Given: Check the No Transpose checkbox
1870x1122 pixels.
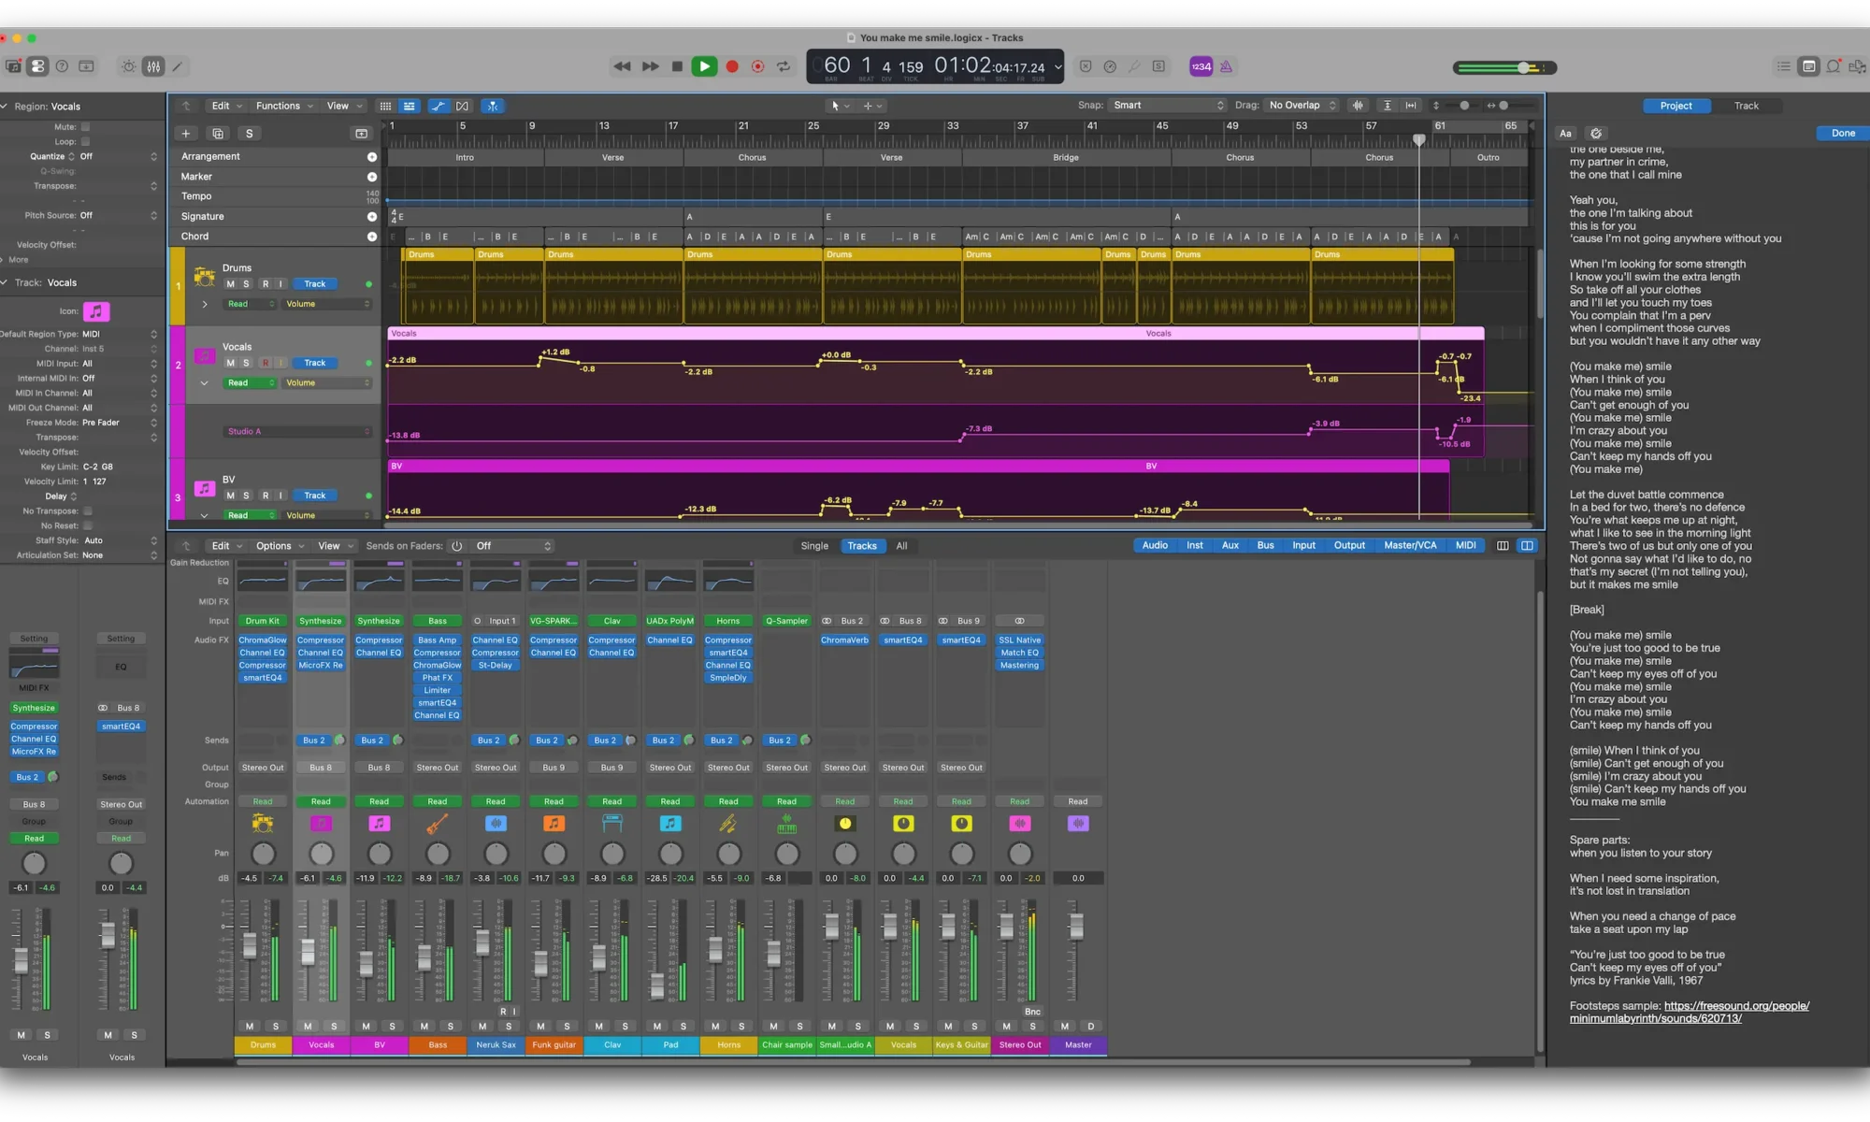Looking at the screenshot, I should (x=88, y=511).
